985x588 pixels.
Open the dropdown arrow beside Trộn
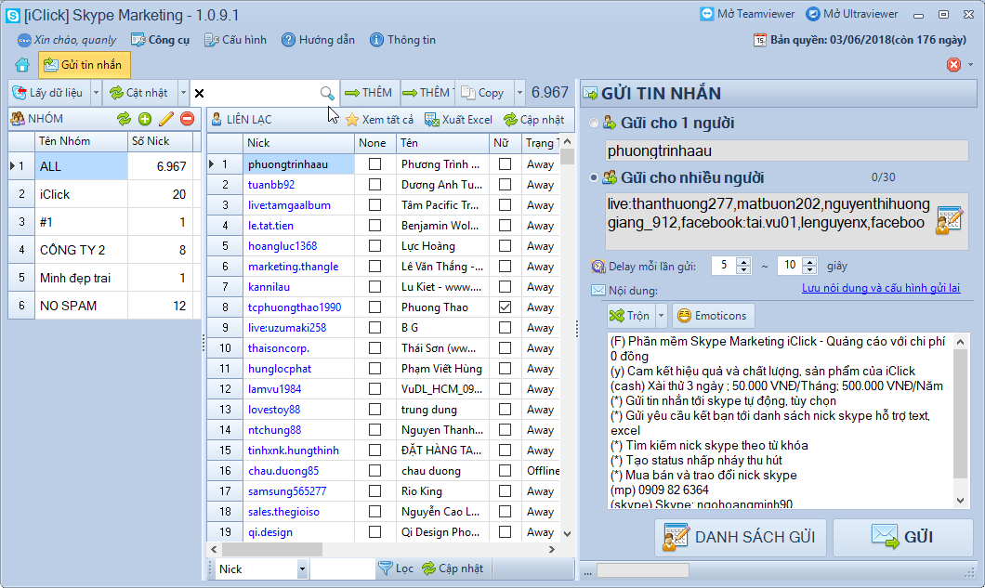661,315
